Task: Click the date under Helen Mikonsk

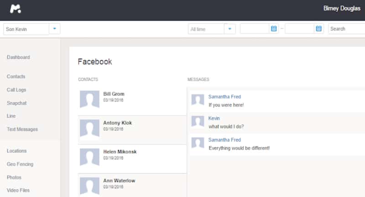Action: click(113, 158)
